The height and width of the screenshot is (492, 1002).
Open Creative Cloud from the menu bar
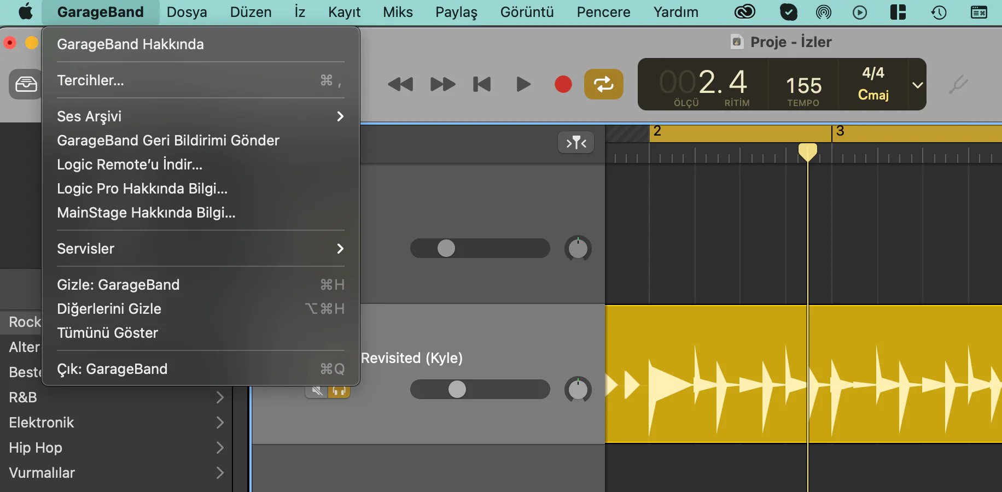coord(744,12)
